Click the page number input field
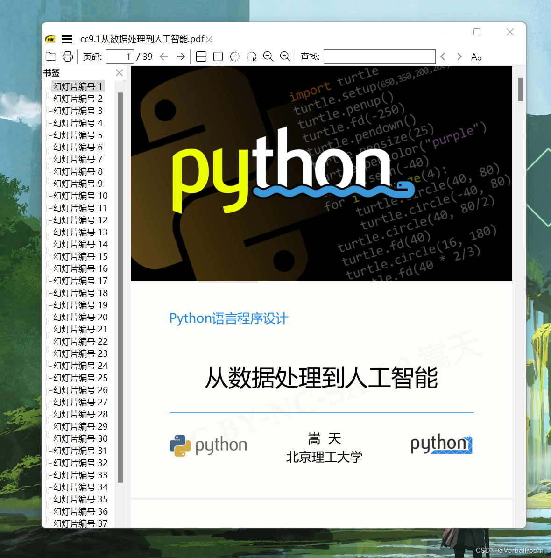The image size is (551, 558). tap(120, 57)
